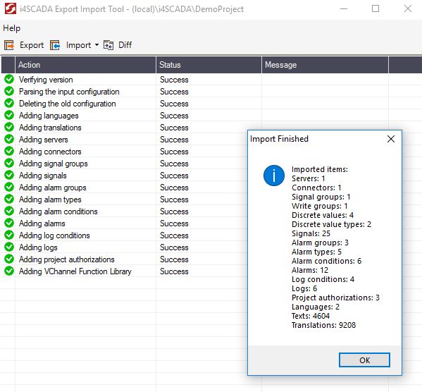Click 'Alarms: 12' line in dialog

point(310,270)
